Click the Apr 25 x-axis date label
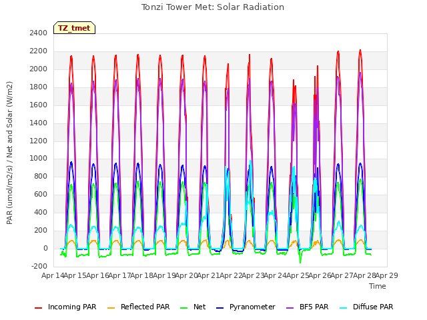 pos(298,275)
